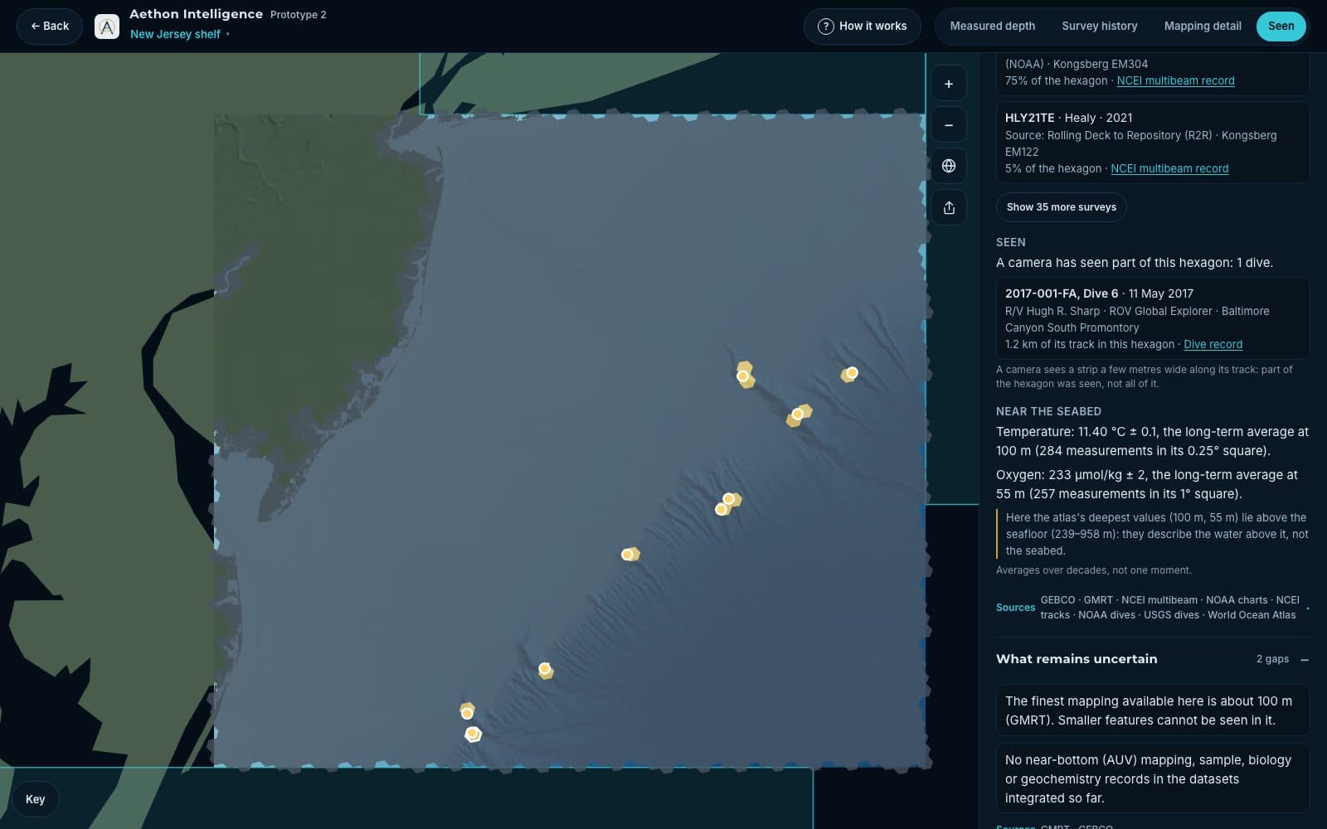
Task: Click the easternmost dive marker on the map
Action: [x=851, y=373]
